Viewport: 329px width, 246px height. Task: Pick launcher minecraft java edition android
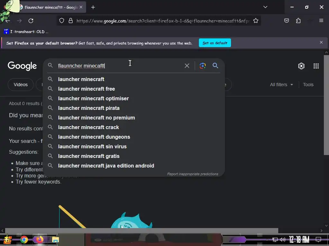pyautogui.click(x=134, y=166)
